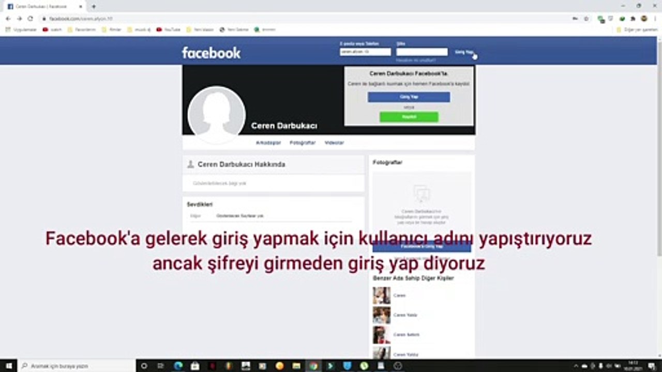Go back using the browser back arrow

[8, 19]
